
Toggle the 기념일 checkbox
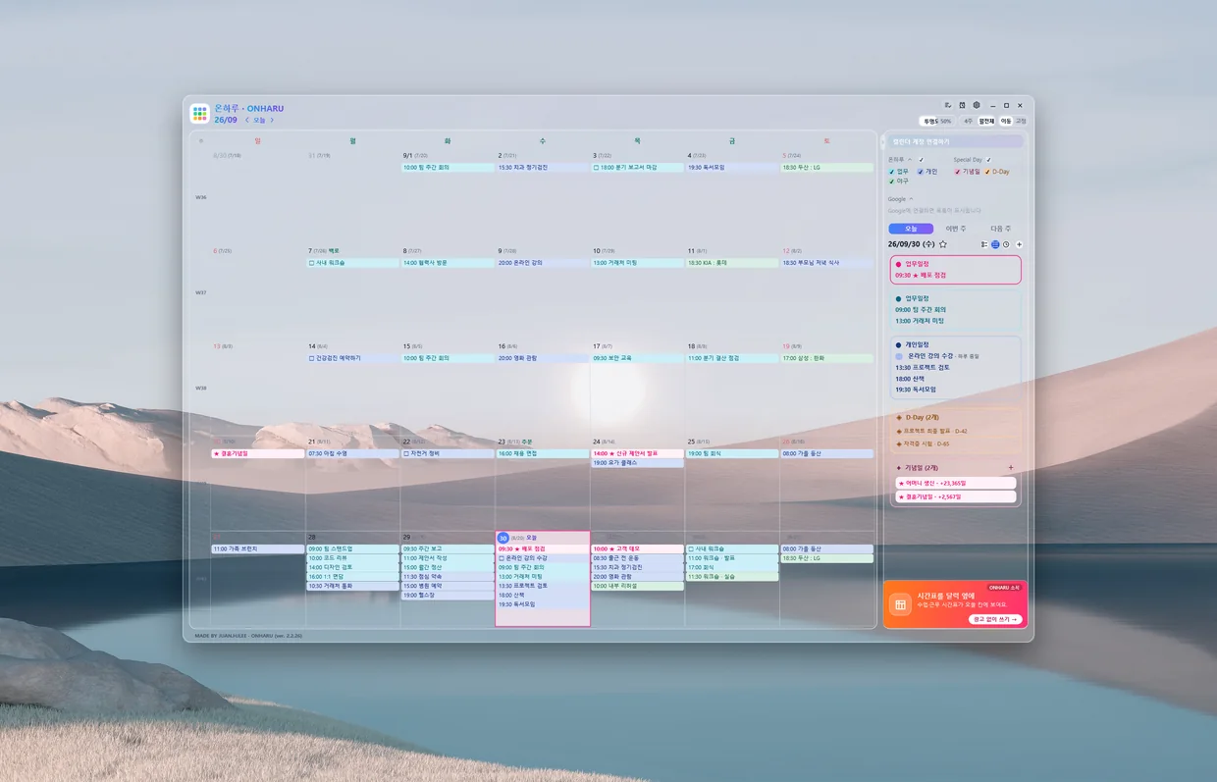click(x=957, y=172)
